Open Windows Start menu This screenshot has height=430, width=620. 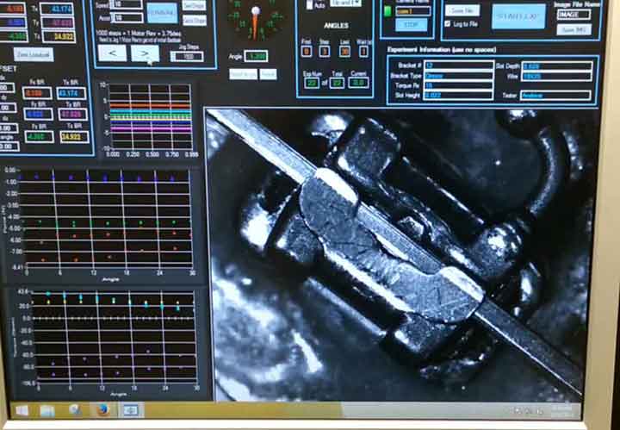[21, 410]
